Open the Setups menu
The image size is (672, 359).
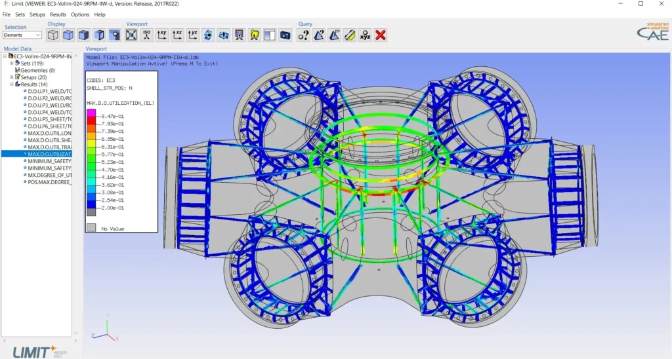[37, 14]
